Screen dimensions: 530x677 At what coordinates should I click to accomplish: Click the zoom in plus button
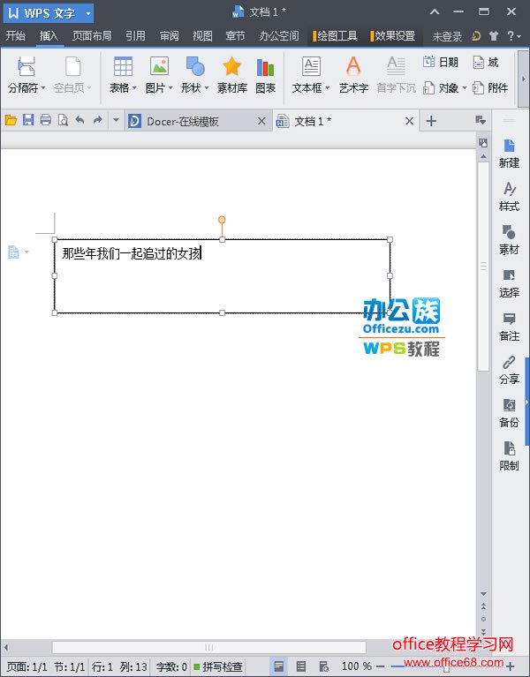pos(510,666)
